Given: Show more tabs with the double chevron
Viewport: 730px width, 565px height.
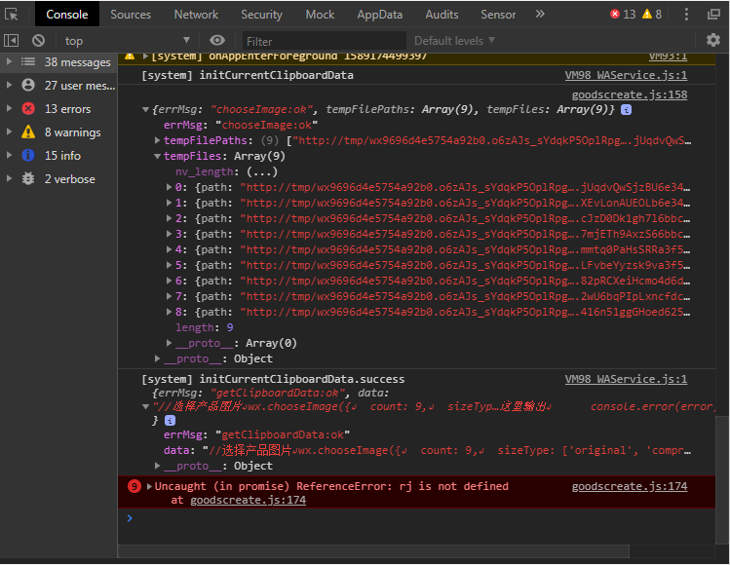Looking at the screenshot, I should (540, 14).
